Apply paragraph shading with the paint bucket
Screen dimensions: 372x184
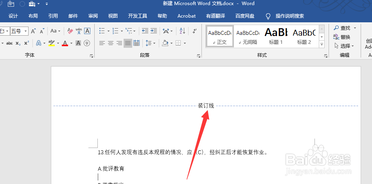pyautogui.click(x=165, y=43)
